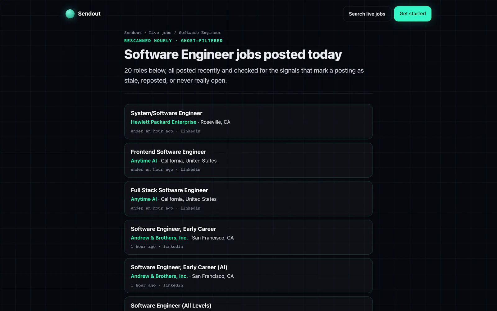The image size is (497, 311).
Task: Click the Get started button
Action: [413, 14]
